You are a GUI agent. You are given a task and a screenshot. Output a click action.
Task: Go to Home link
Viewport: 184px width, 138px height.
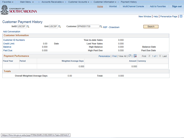point(100,6)
